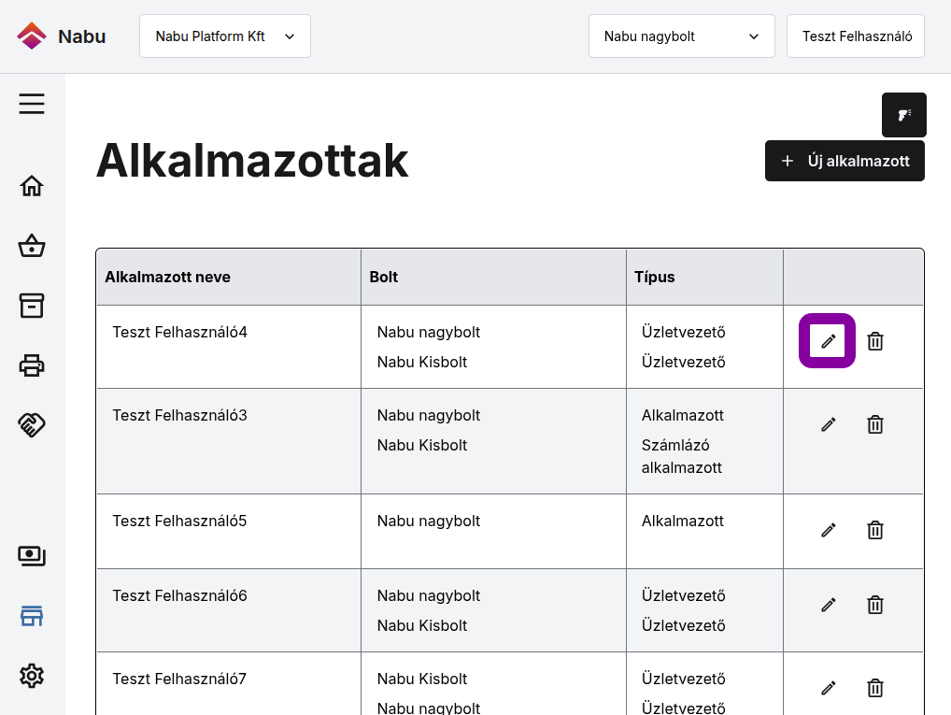This screenshot has height=715, width=951.
Task: Edit employee Teszt Felhasználó5
Action: tap(829, 530)
